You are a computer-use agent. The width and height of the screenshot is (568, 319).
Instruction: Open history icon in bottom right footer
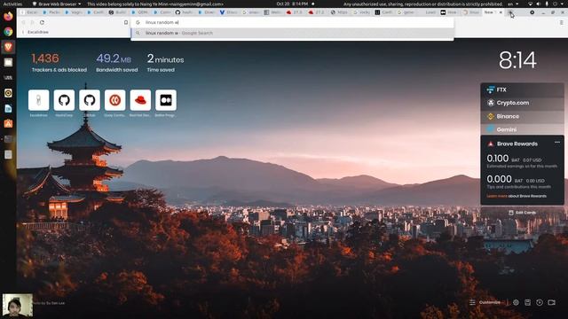pos(540,302)
